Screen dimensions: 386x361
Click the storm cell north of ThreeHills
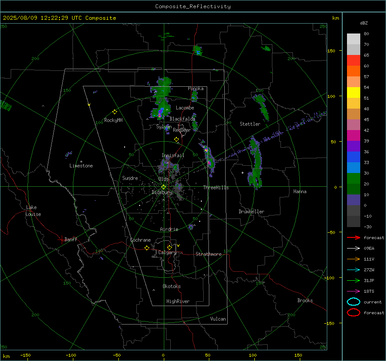pyautogui.click(x=208, y=158)
